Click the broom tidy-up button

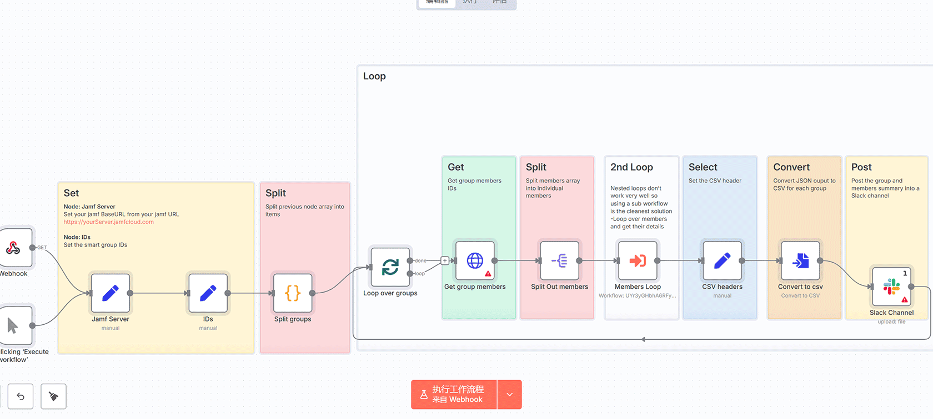click(54, 396)
